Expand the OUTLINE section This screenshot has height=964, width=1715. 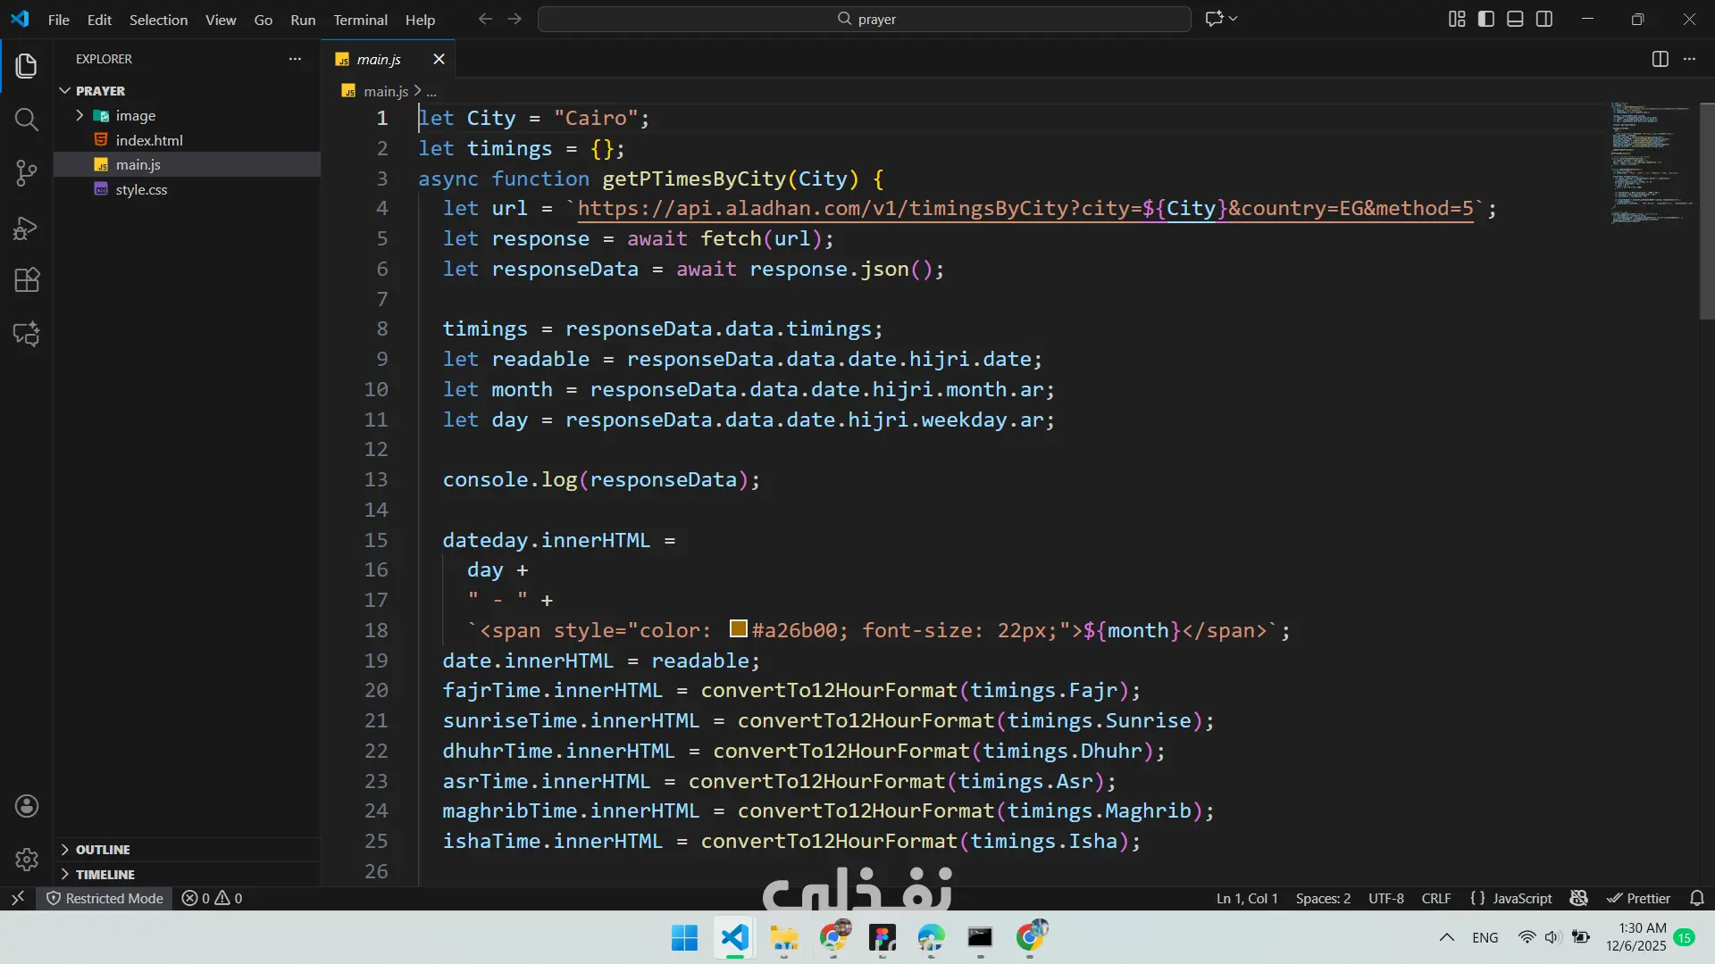pos(103,850)
